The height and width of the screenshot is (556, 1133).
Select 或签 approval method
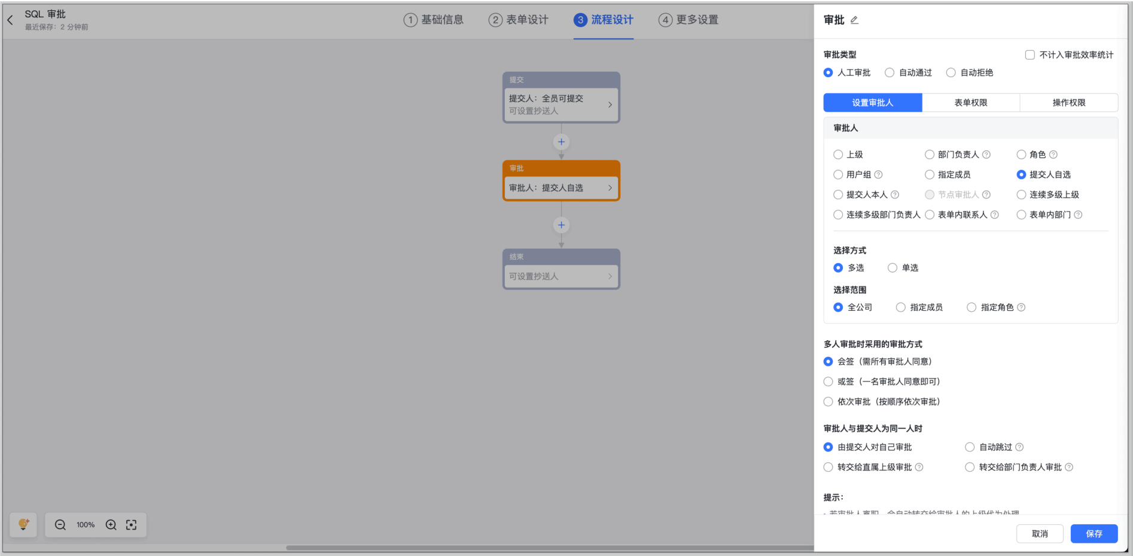[x=829, y=382]
